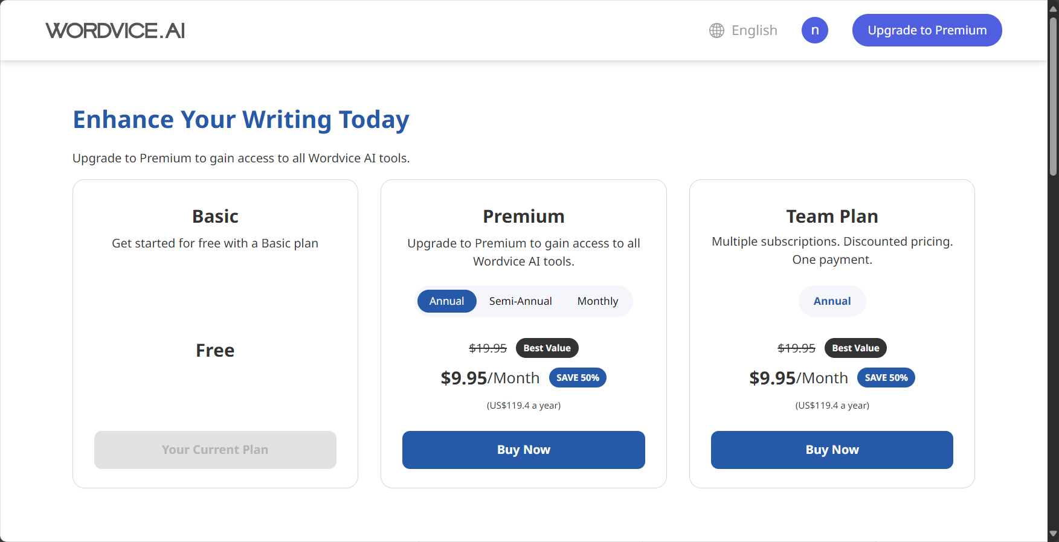Open the English language dropdown

(743, 30)
